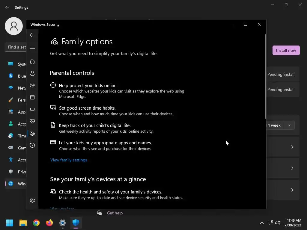
Task: Open Virus & threat protection shield icon
Action: [76, 223]
